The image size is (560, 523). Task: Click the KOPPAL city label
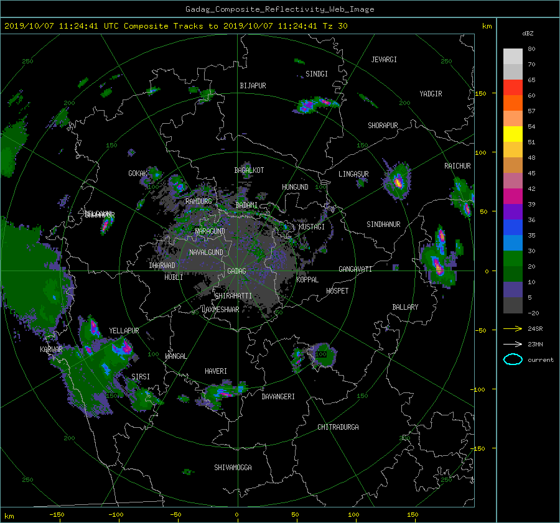pyautogui.click(x=307, y=280)
